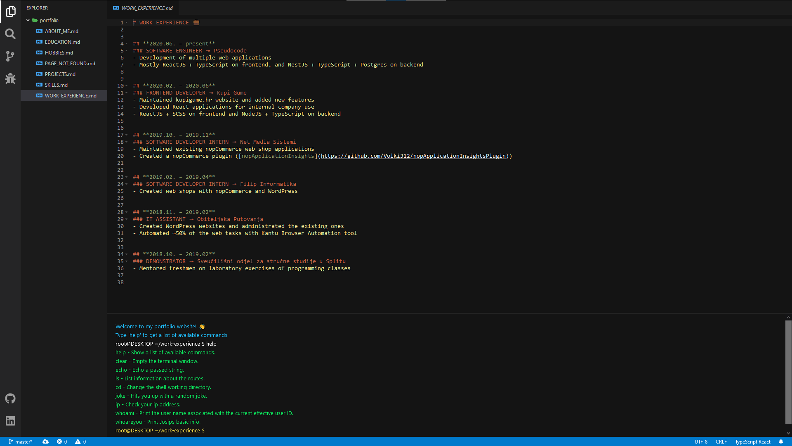Click the errors counter icon in status bar
Image resolution: width=792 pixels, height=446 pixels.
tap(59, 442)
